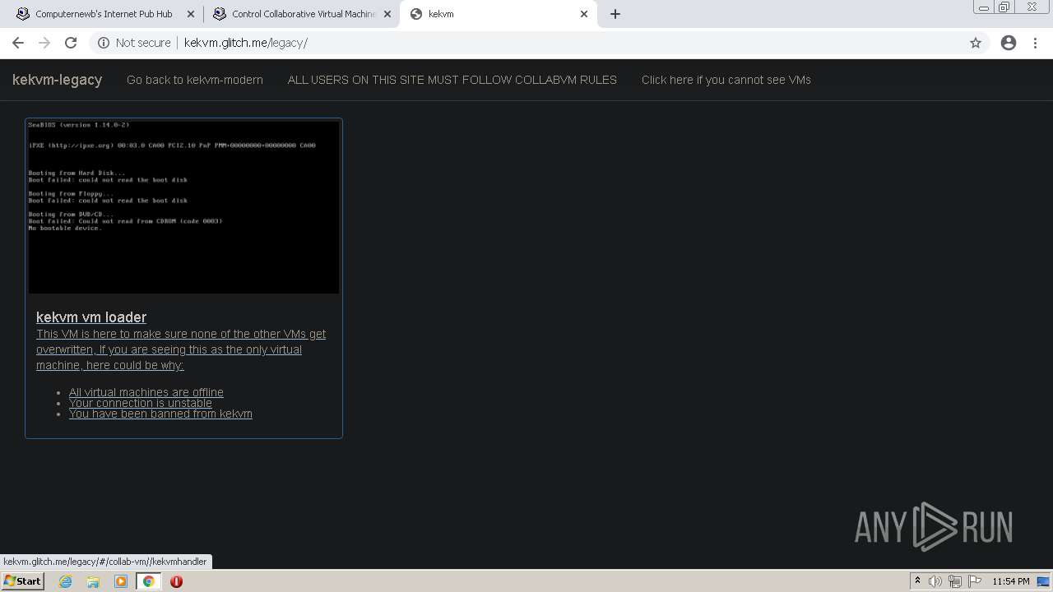
Task: Close the Control Collaborative Virtual Machine tab
Action: [x=387, y=14]
